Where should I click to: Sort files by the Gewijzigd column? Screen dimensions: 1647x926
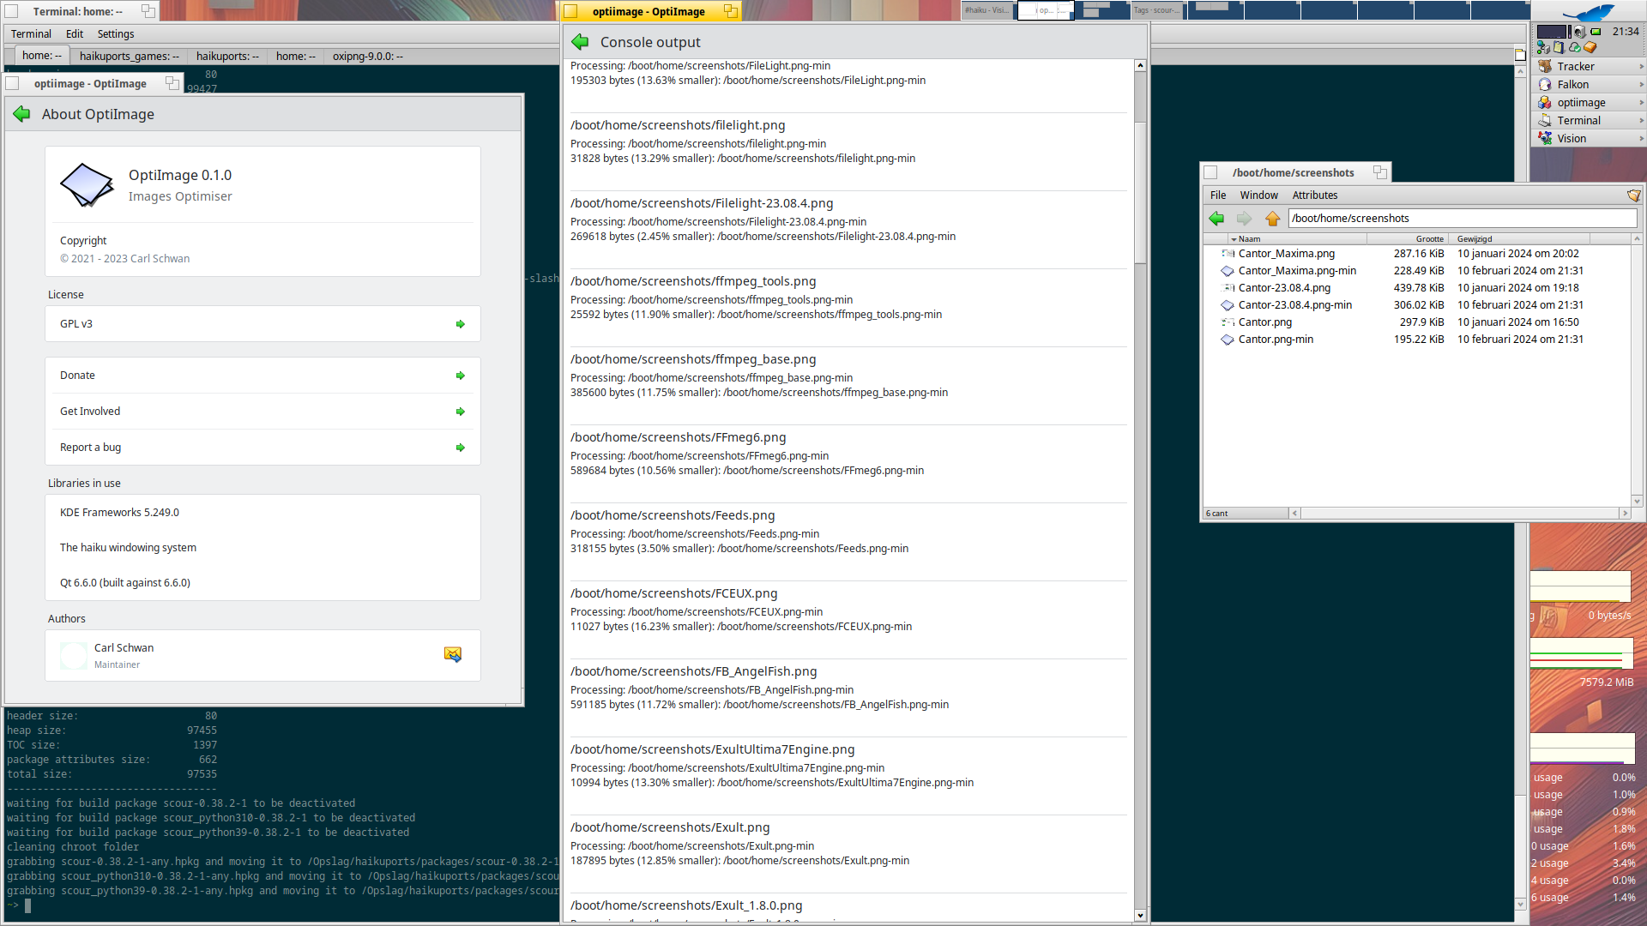point(1519,239)
